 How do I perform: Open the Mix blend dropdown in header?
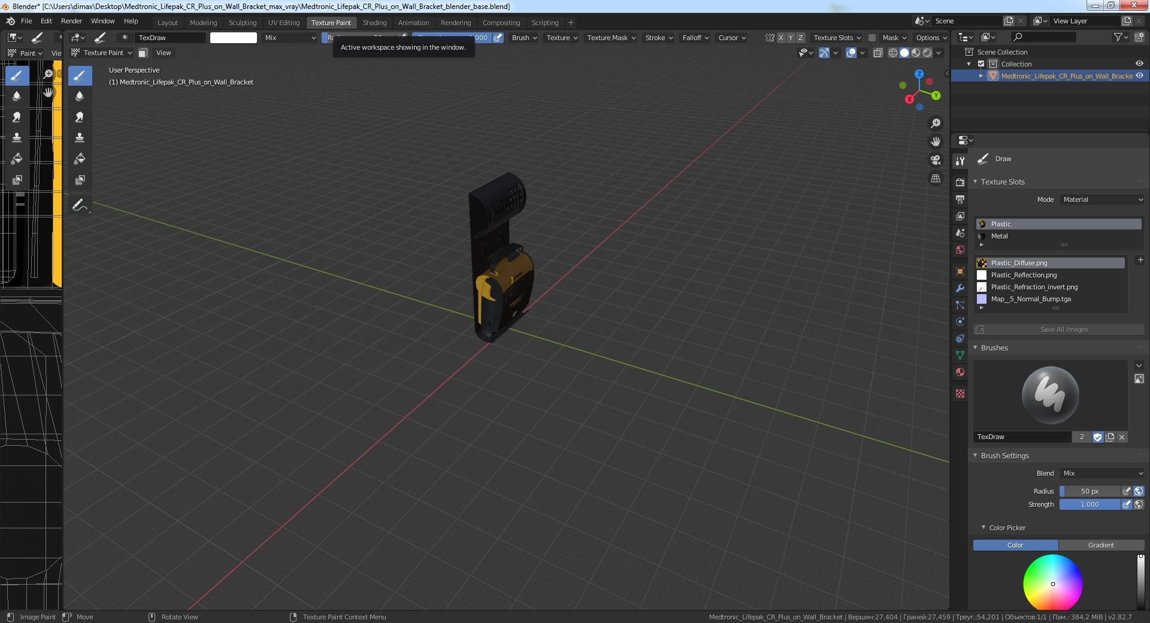coord(290,38)
